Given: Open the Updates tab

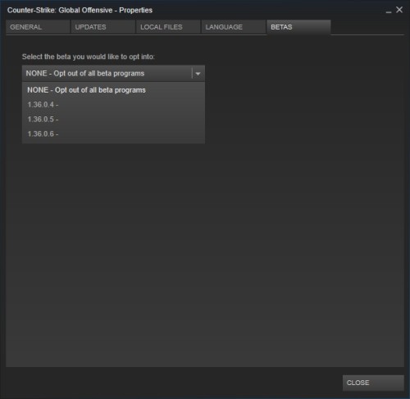Looking at the screenshot, I should [103, 27].
